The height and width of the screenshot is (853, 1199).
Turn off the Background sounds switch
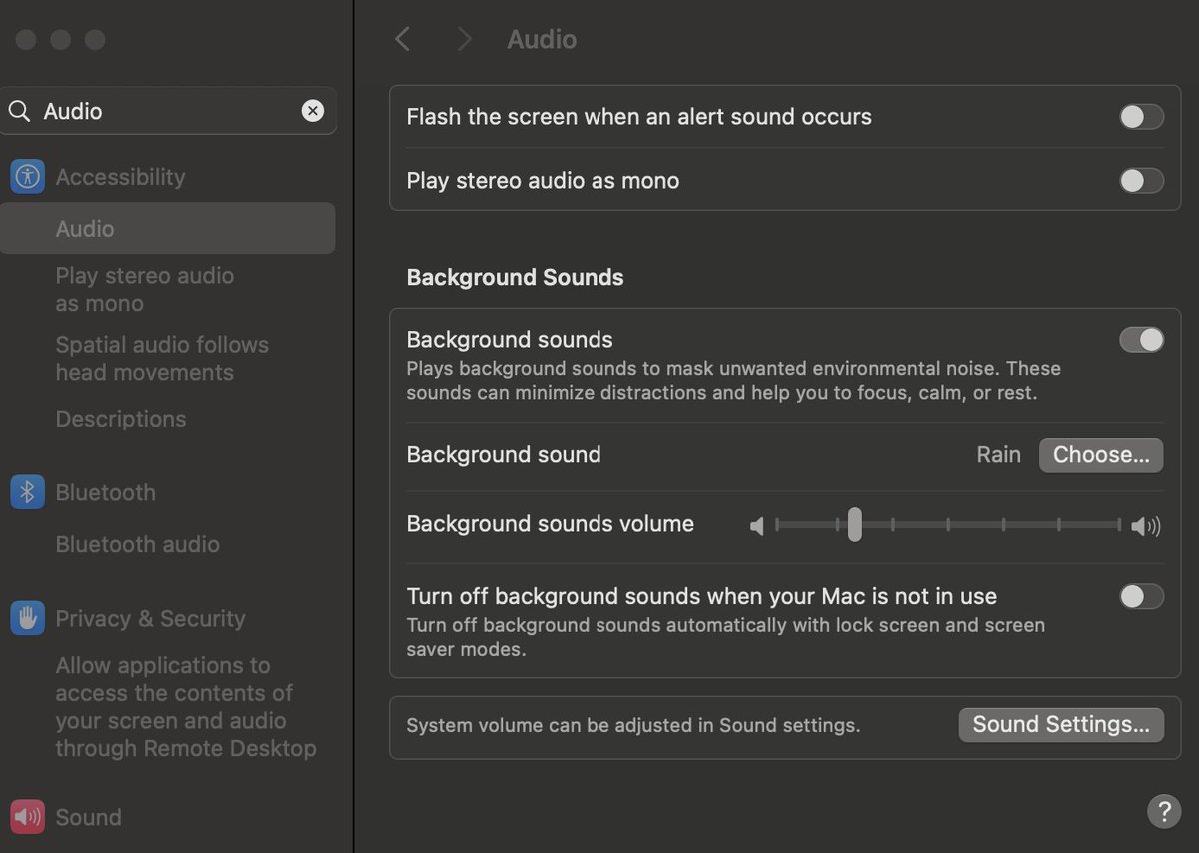1141,340
